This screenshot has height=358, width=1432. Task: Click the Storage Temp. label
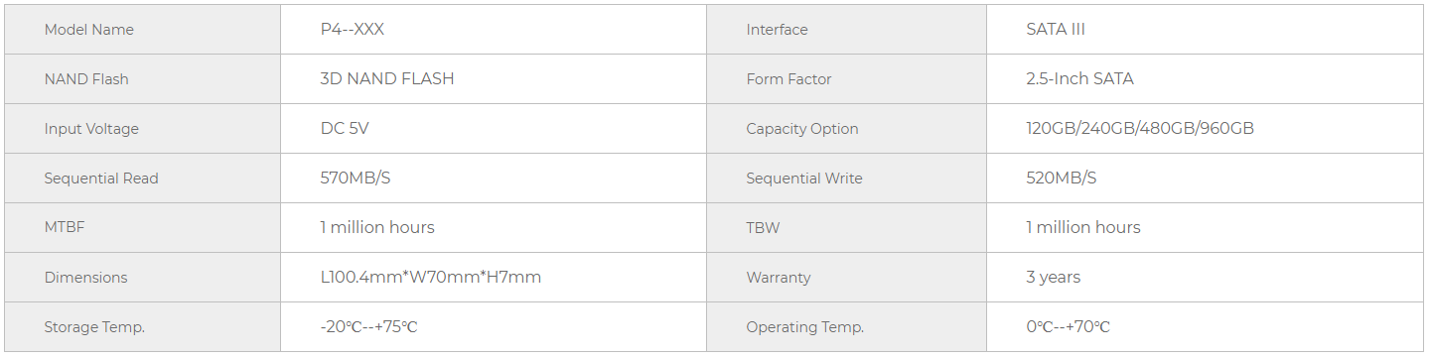94,327
